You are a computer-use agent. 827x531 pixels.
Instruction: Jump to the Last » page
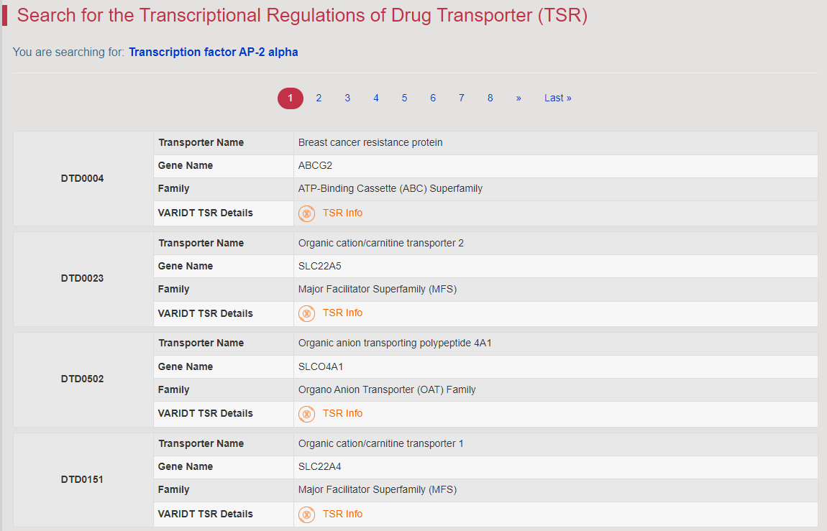pos(557,98)
